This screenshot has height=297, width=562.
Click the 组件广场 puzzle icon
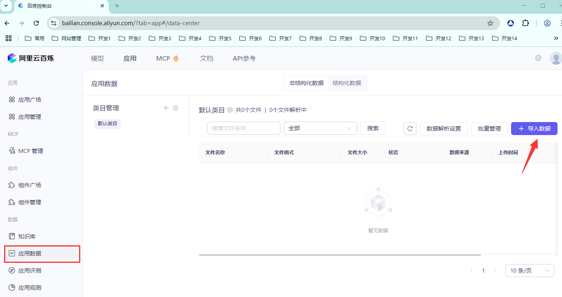pos(12,185)
